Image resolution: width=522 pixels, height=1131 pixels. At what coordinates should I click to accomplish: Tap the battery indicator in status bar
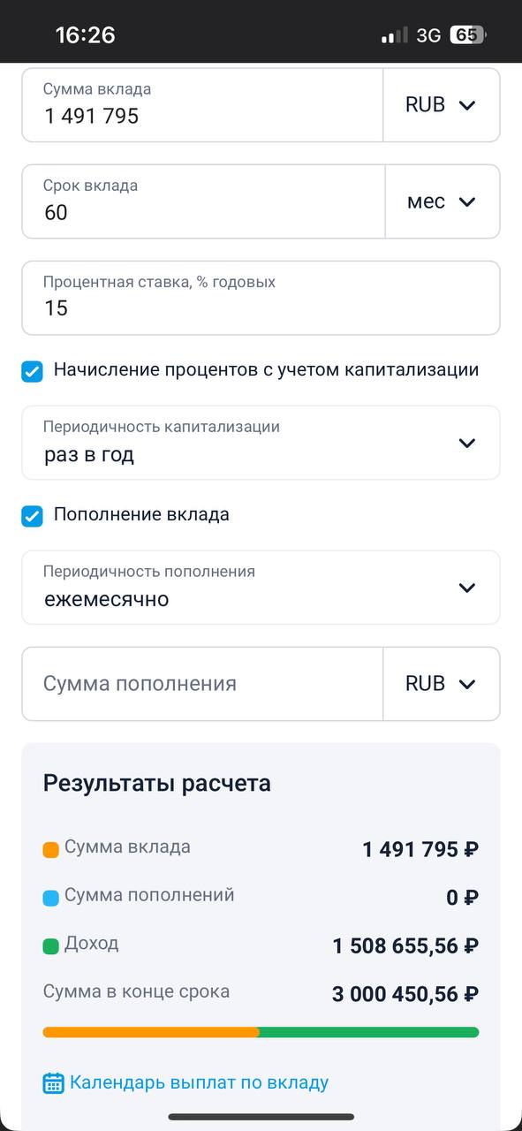point(467,35)
